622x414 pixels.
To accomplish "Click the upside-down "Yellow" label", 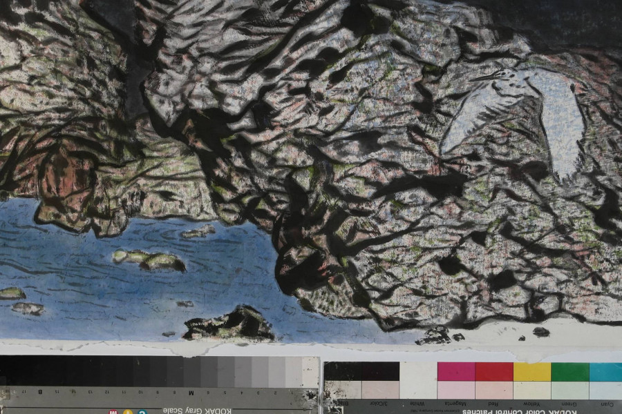I will [x=531, y=404].
